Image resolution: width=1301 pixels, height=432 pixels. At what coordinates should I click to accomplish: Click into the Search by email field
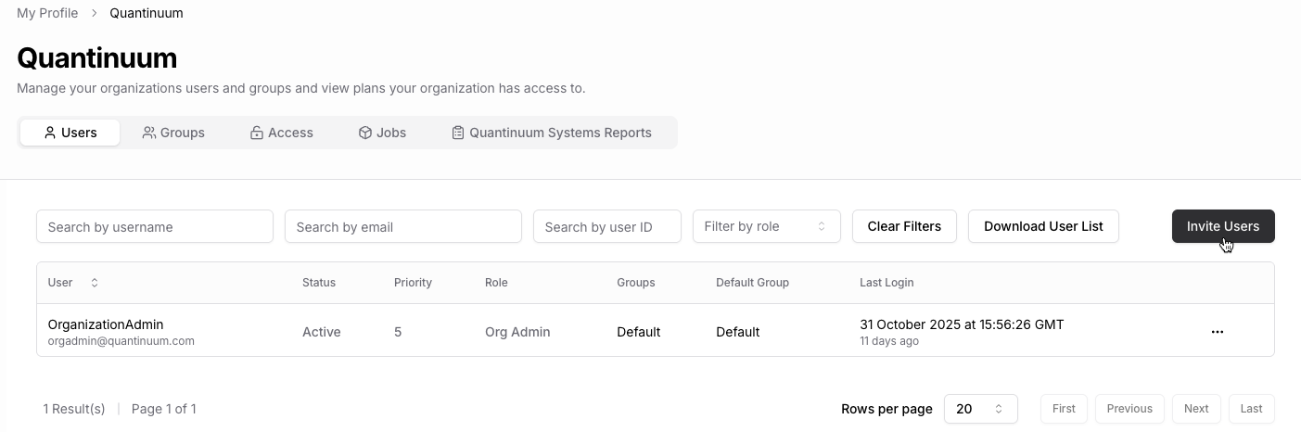pyautogui.click(x=403, y=226)
